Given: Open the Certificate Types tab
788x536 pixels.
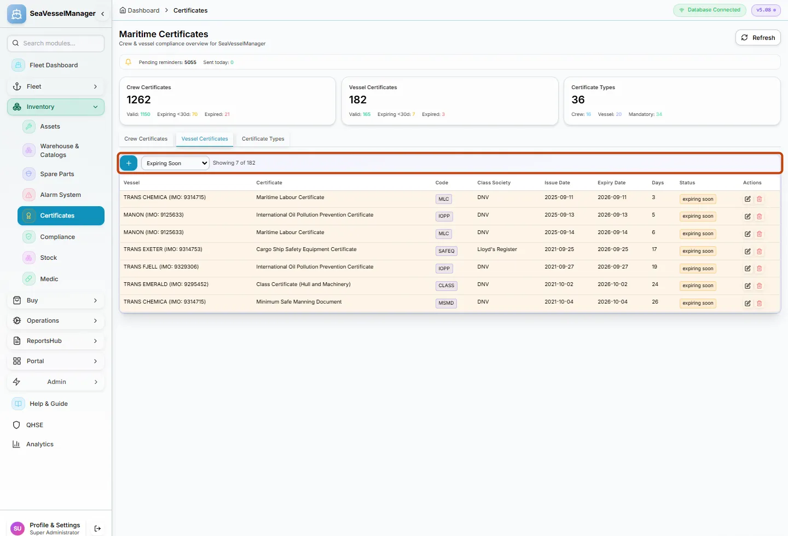Looking at the screenshot, I should [263, 139].
